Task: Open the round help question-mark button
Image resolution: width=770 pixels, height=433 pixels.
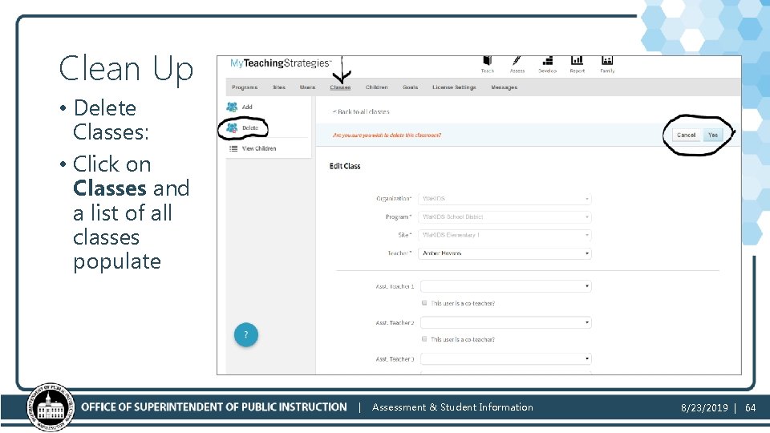Action: (246, 335)
